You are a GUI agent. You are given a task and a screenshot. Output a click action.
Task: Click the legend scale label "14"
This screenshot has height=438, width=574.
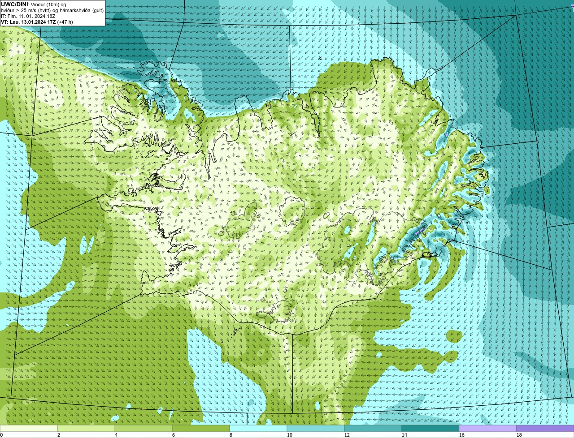click(x=404, y=435)
